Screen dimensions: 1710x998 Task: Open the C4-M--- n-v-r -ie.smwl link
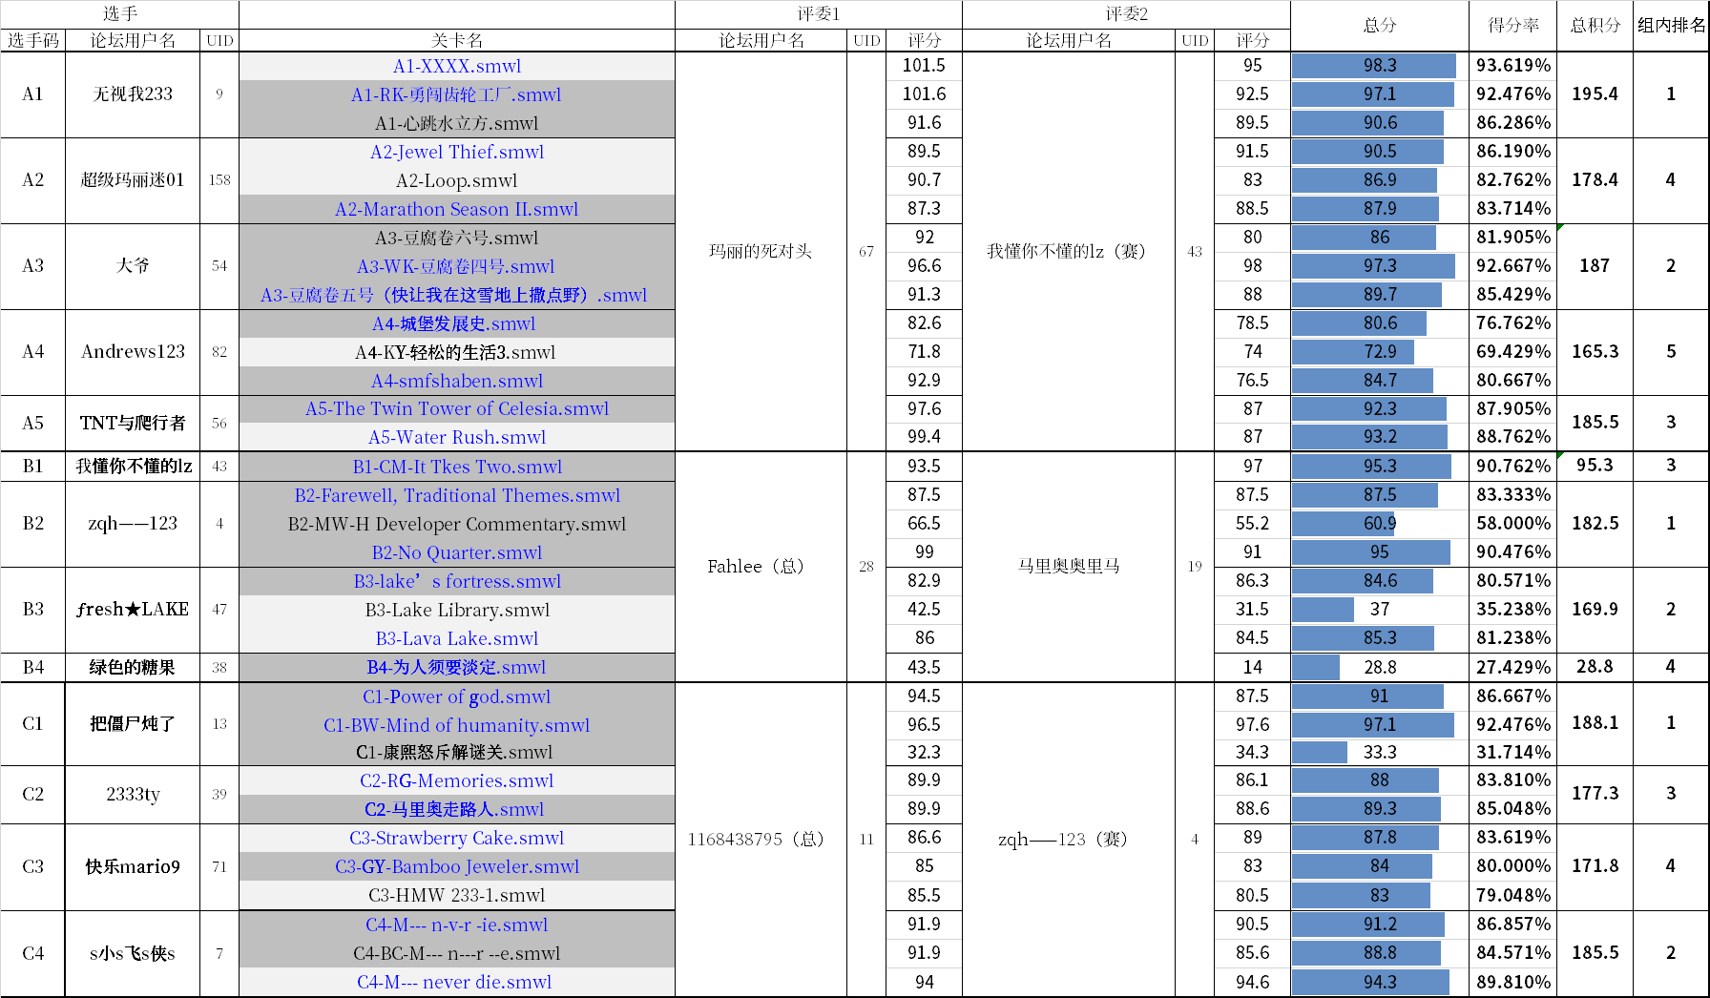click(457, 925)
